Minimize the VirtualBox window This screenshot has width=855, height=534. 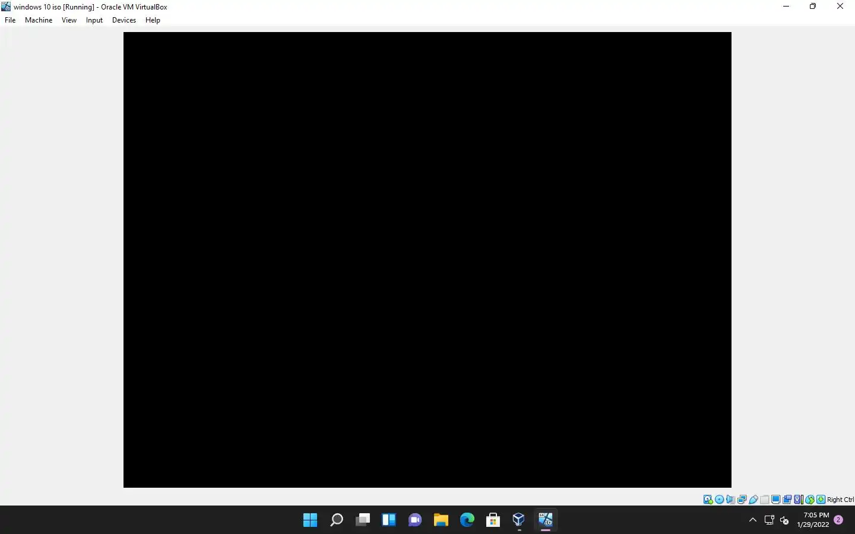[x=786, y=7]
